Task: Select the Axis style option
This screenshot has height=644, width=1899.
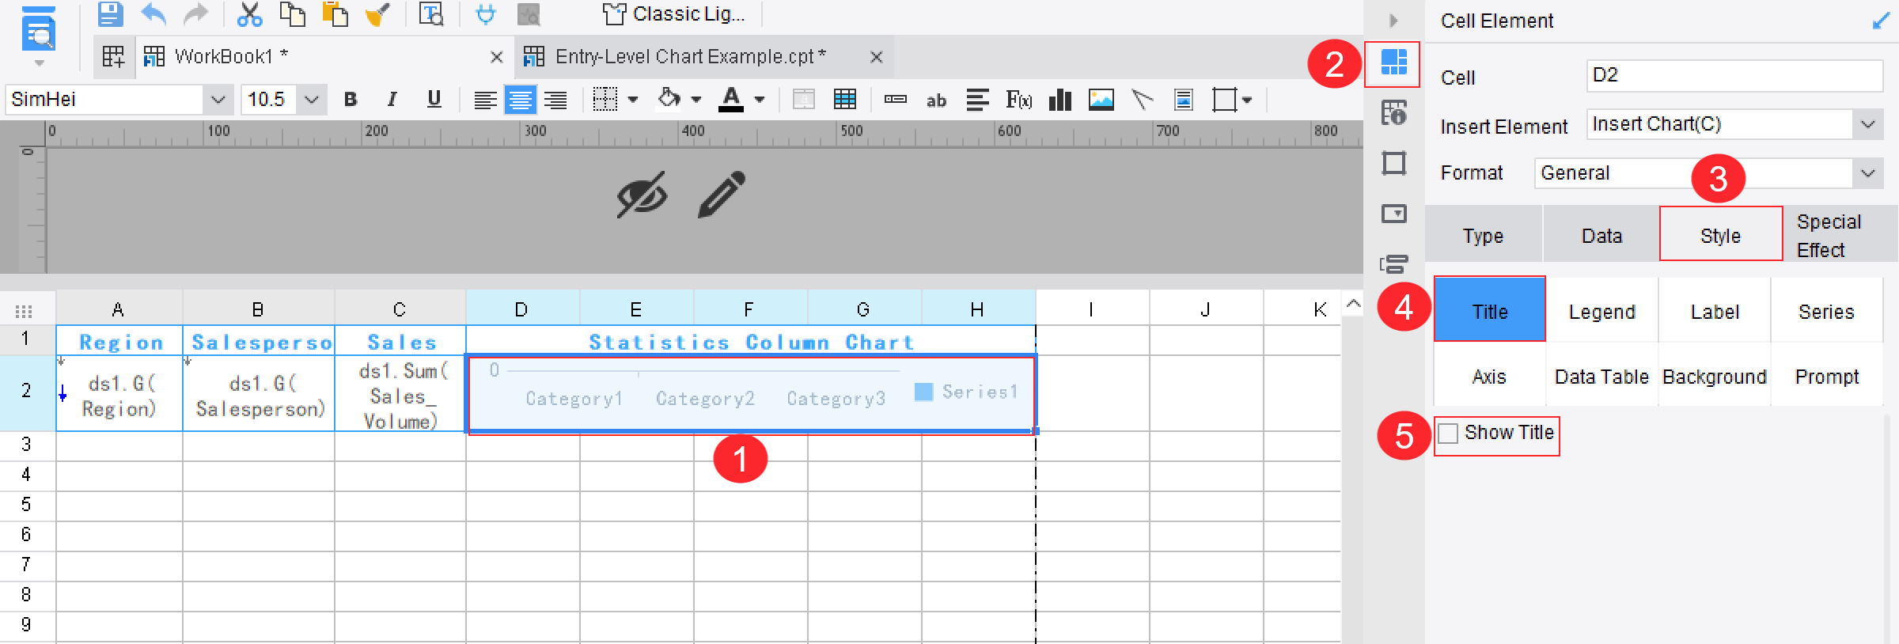Action: tap(1489, 377)
